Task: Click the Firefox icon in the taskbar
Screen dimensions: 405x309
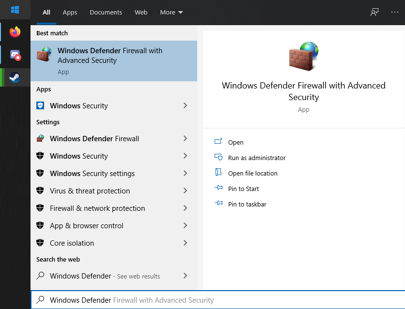Action: [15, 32]
